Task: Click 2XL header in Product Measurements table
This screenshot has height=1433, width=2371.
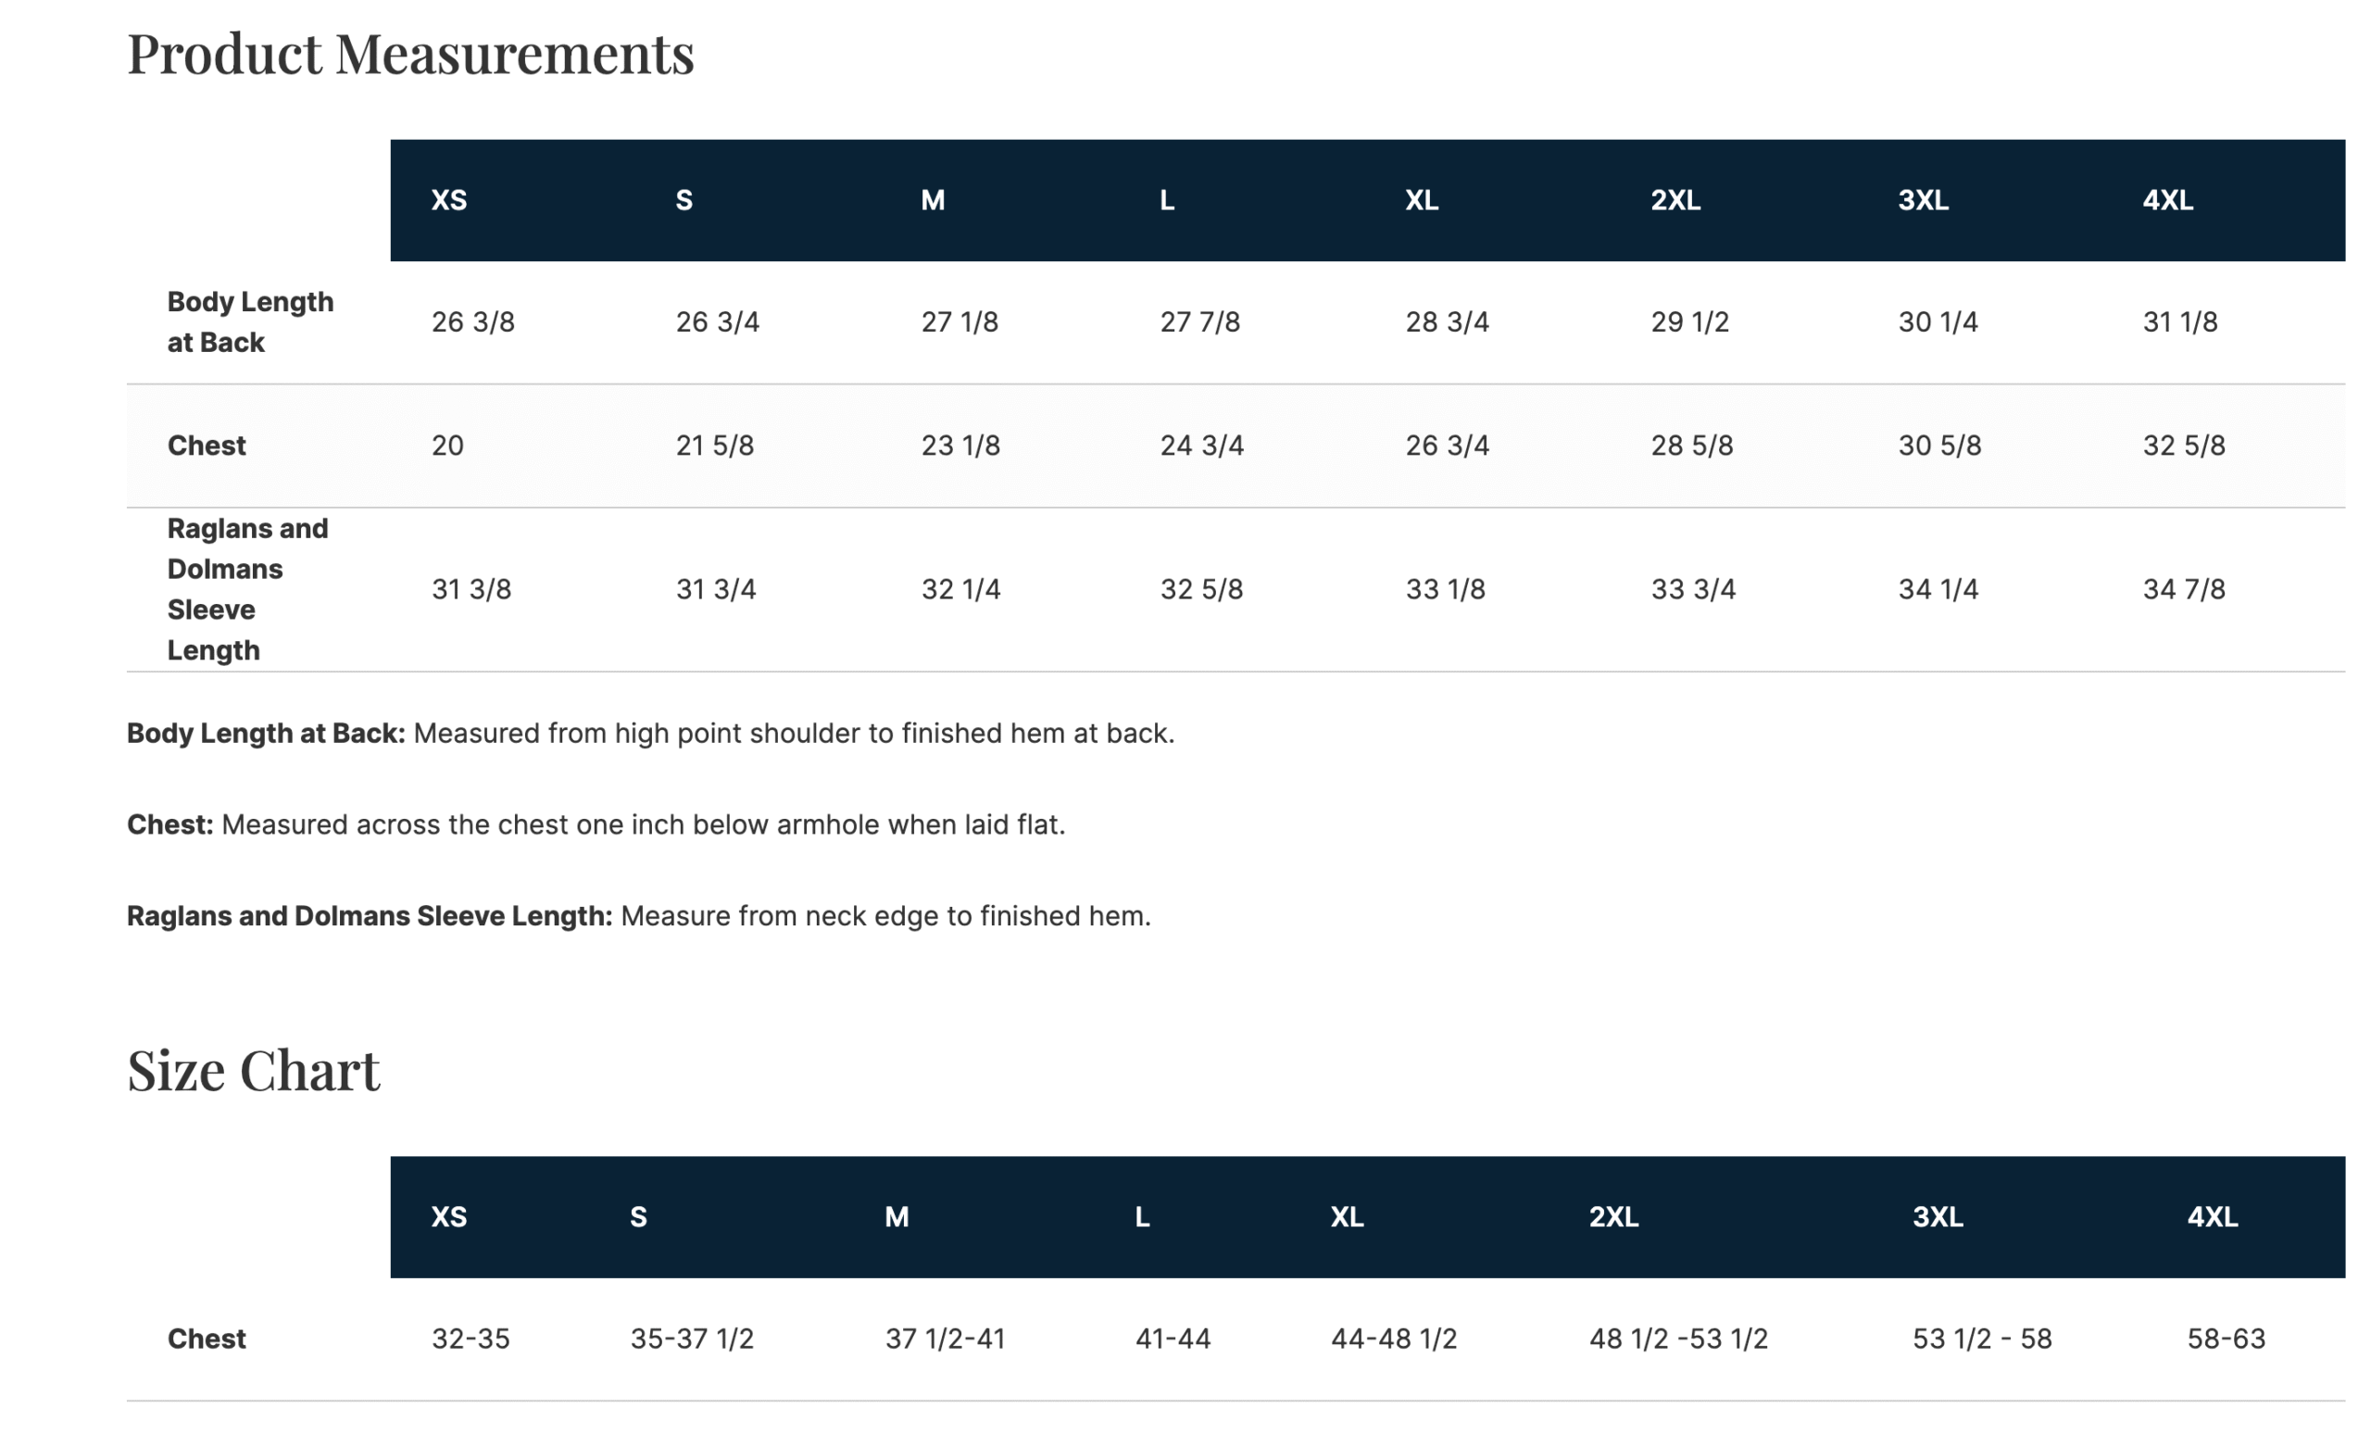Action: coord(1675,200)
